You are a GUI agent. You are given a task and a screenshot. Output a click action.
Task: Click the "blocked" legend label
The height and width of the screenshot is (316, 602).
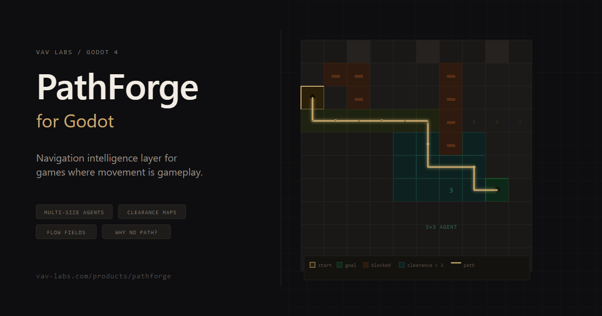coord(381,265)
